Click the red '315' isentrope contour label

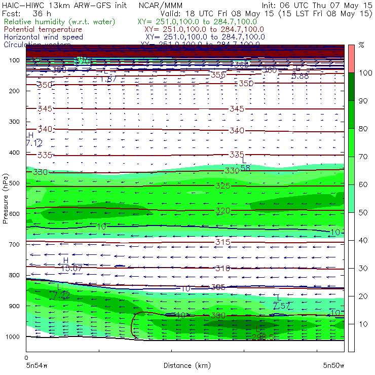(x=223, y=242)
